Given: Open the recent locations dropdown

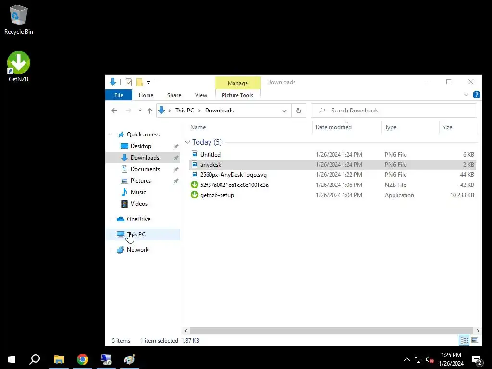Looking at the screenshot, I should click(140, 111).
